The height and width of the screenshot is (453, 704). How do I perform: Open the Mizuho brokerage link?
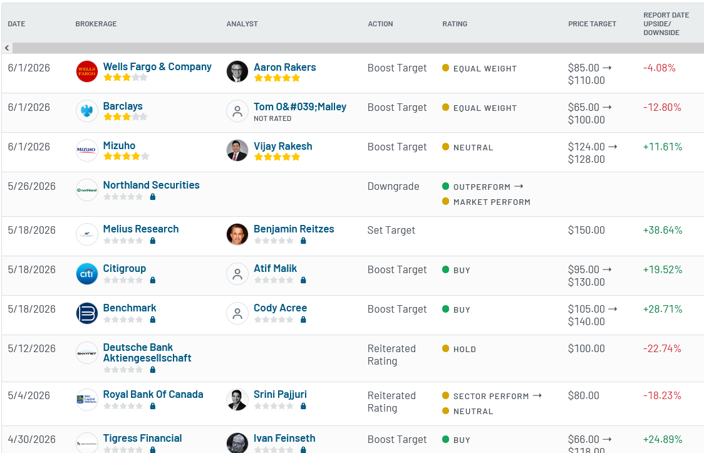coord(119,145)
